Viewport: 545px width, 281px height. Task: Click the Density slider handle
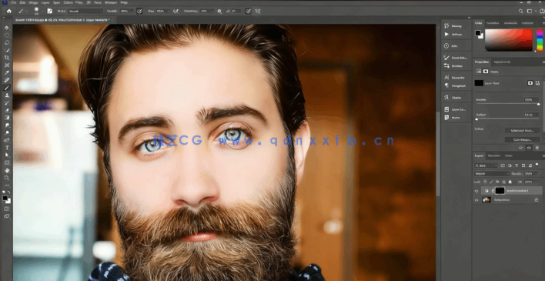coord(539,105)
